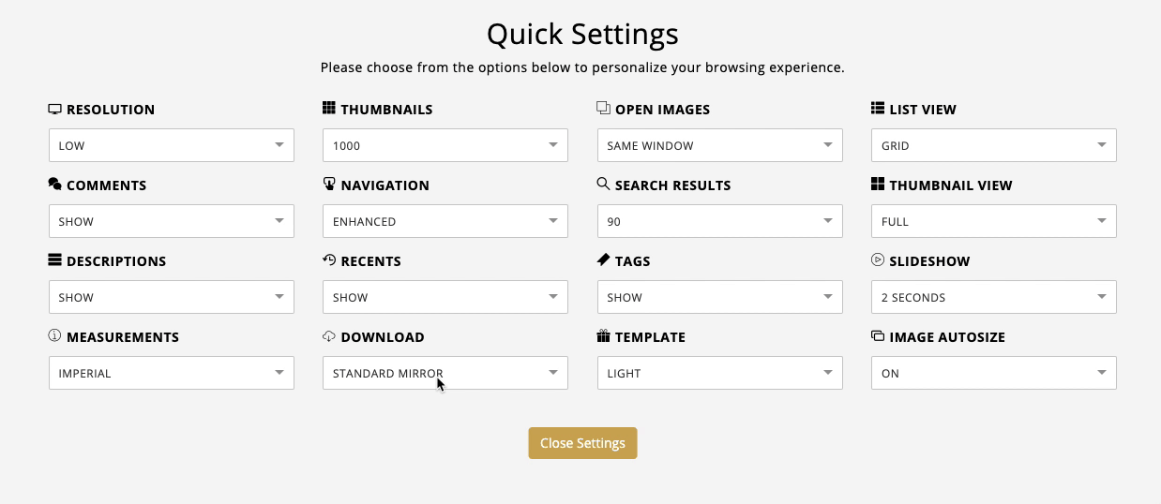The image size is (1161, 504).
Task: Open the Open Images SAME WINDOW dropdown
Action: pyautogui.click(x=719, y=145)
